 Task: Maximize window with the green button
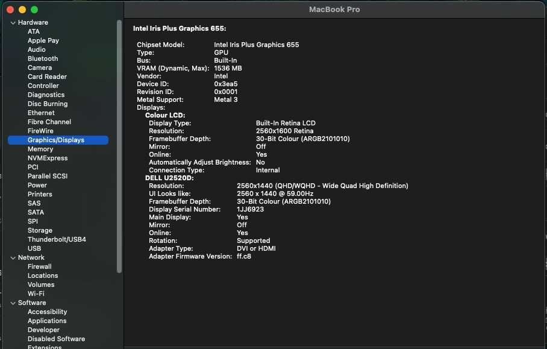(x=34, y=10)
